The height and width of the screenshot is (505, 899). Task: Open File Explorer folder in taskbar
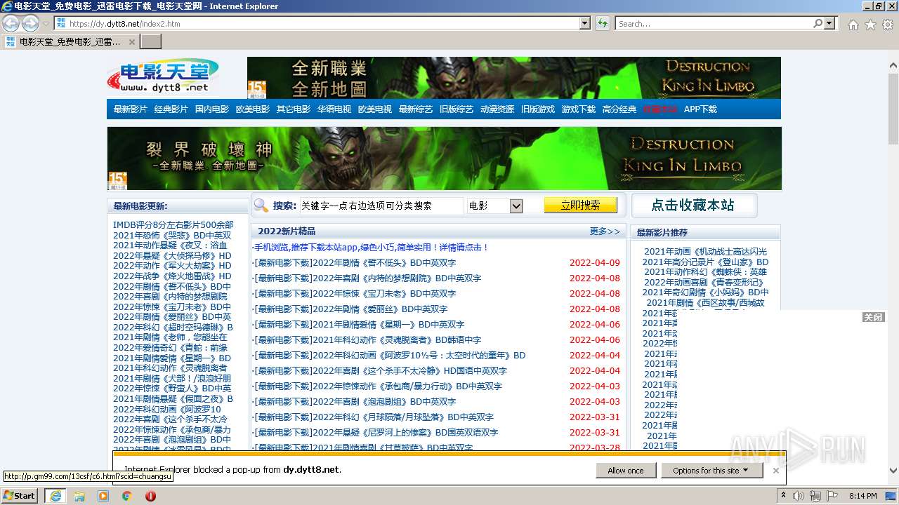click(79, 496)
